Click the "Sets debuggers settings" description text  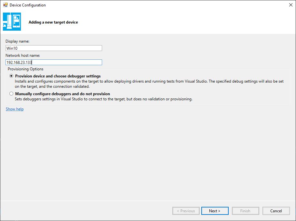click(x=103, y=99)
